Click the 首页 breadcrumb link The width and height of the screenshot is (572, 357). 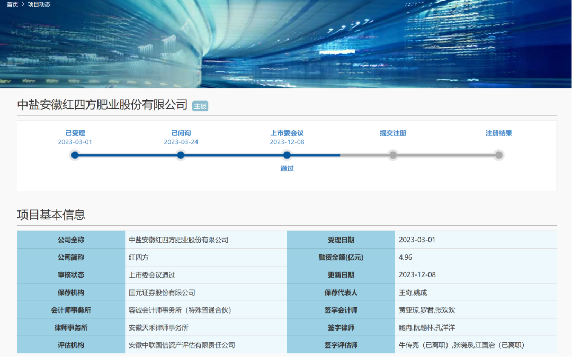12,4
